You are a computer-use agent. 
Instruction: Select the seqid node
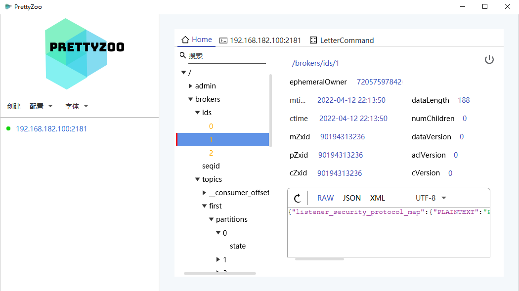(x=211, y=166)
